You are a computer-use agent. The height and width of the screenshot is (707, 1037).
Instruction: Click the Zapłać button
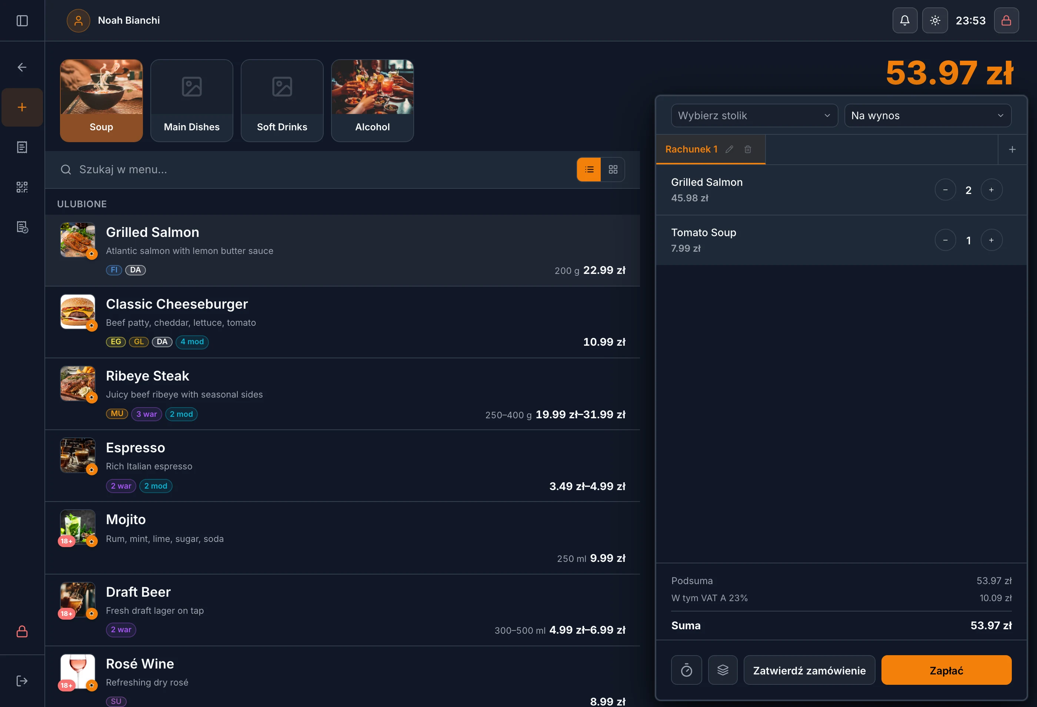946,670
